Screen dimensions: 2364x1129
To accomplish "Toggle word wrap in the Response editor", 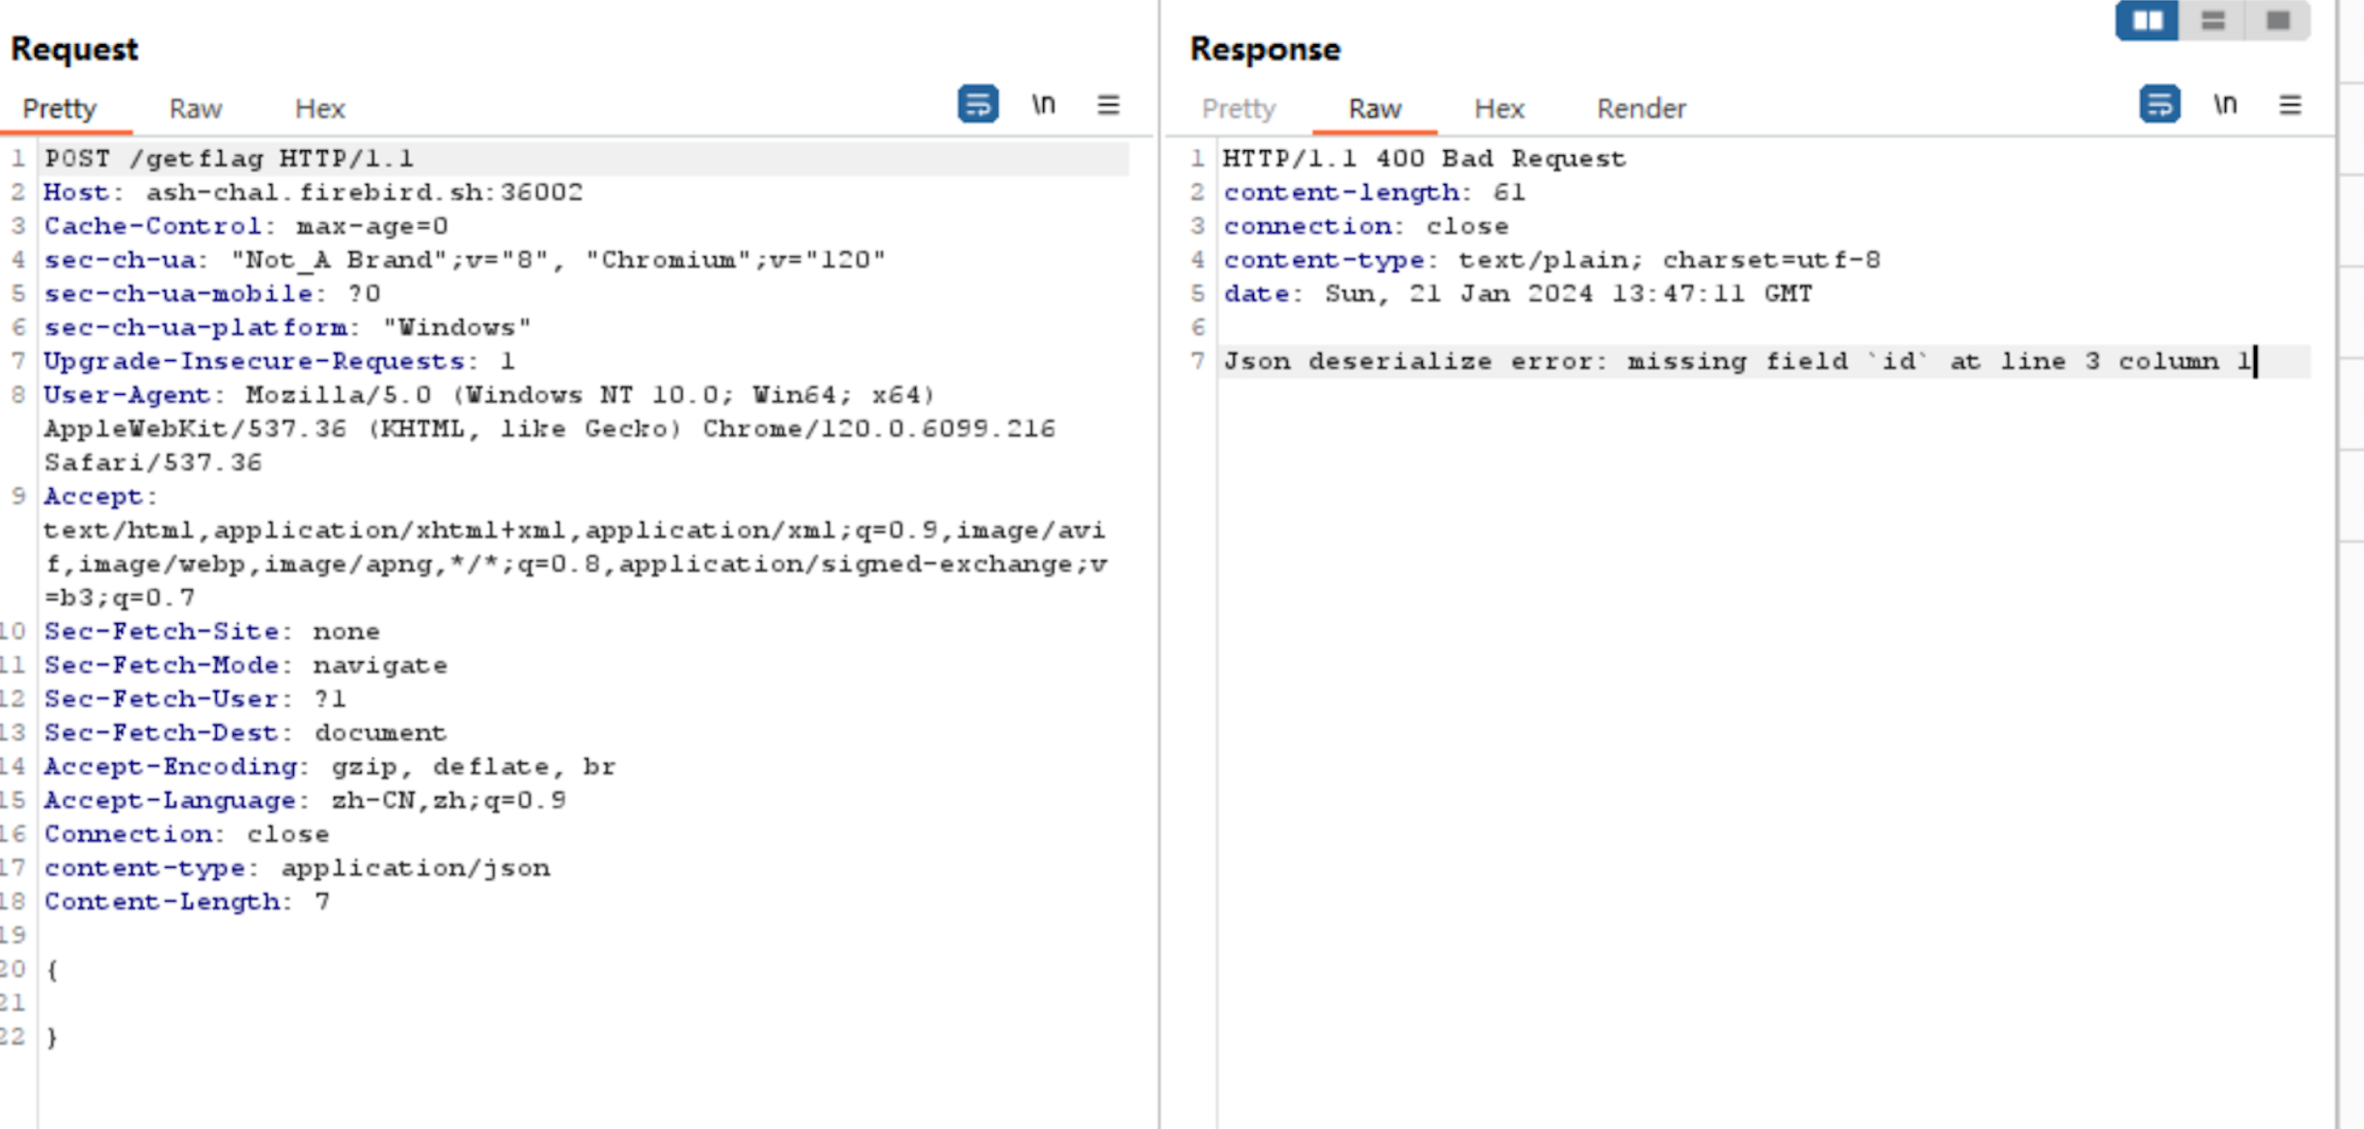I will tap(2158, 104).
